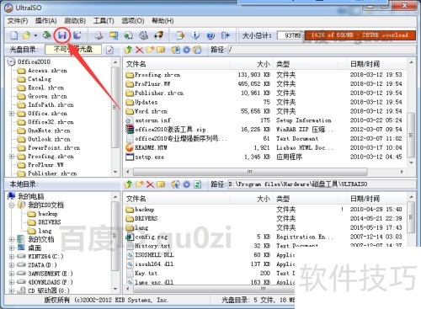Select the PowerPoint.zh-cn tree folder

point(54,147)
